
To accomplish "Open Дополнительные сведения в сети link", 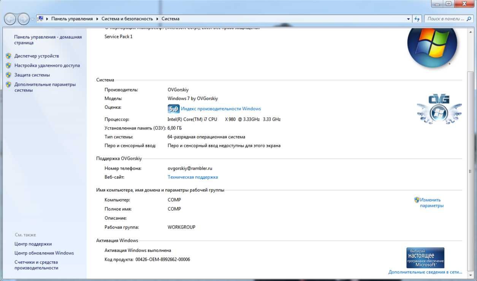I will pyautogui.click(x=425, y=272).
